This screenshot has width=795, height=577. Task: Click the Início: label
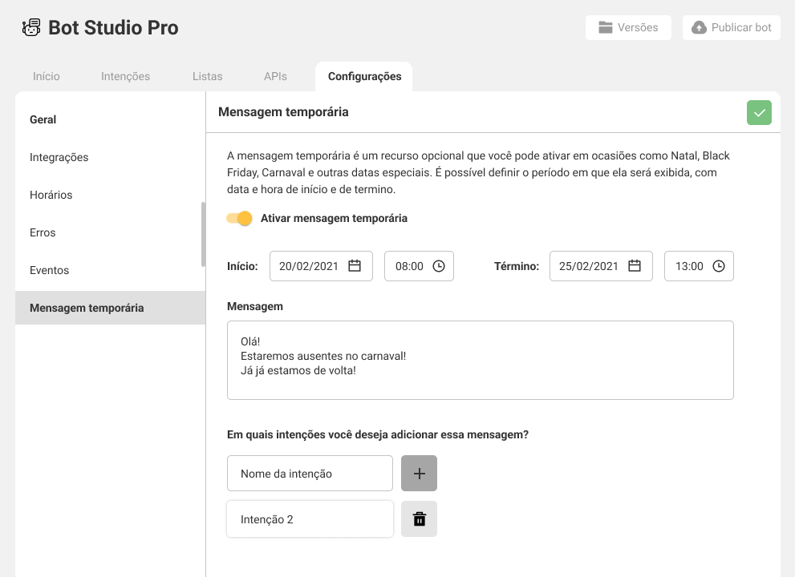(242, 267)
